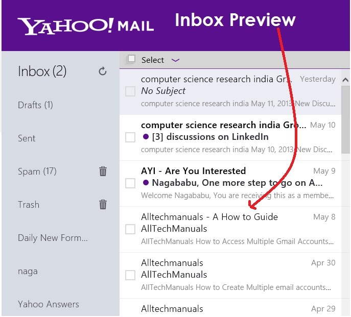This screenshot has width=351, height=317.
Task: Click 'How to Create Multiple email accounts' preview
Action: pos(236,287)
